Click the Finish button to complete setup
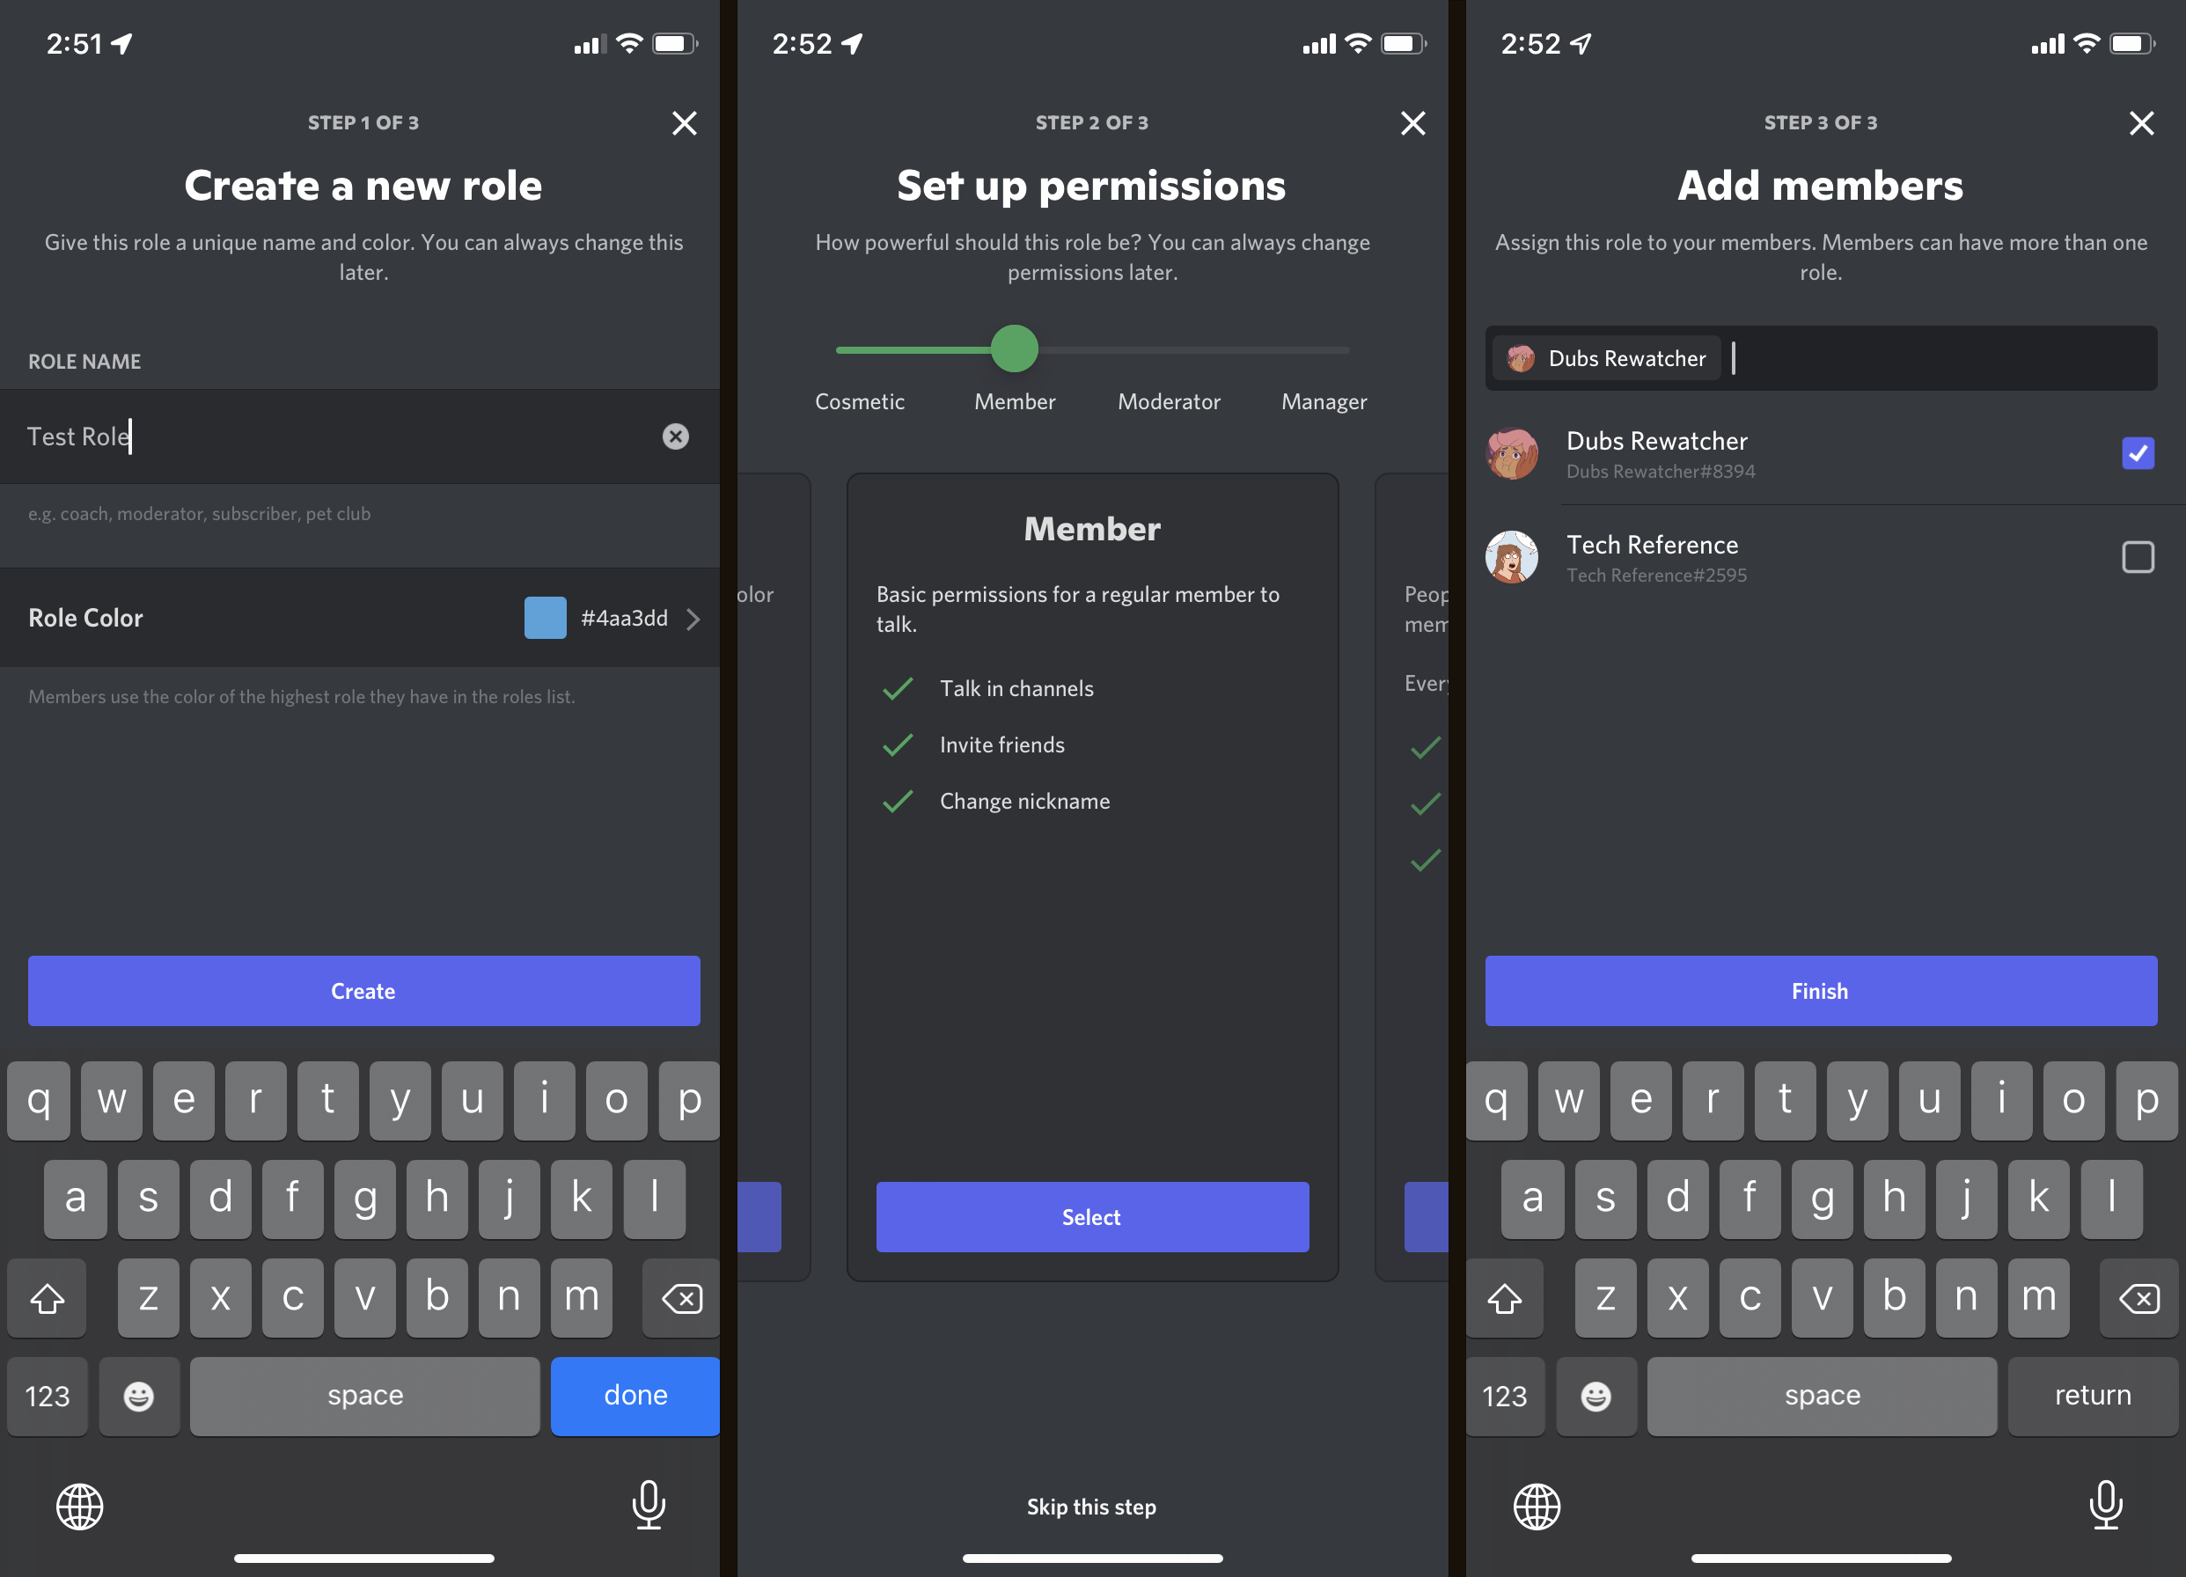2186x1577 pixels. click(1819, 990)
